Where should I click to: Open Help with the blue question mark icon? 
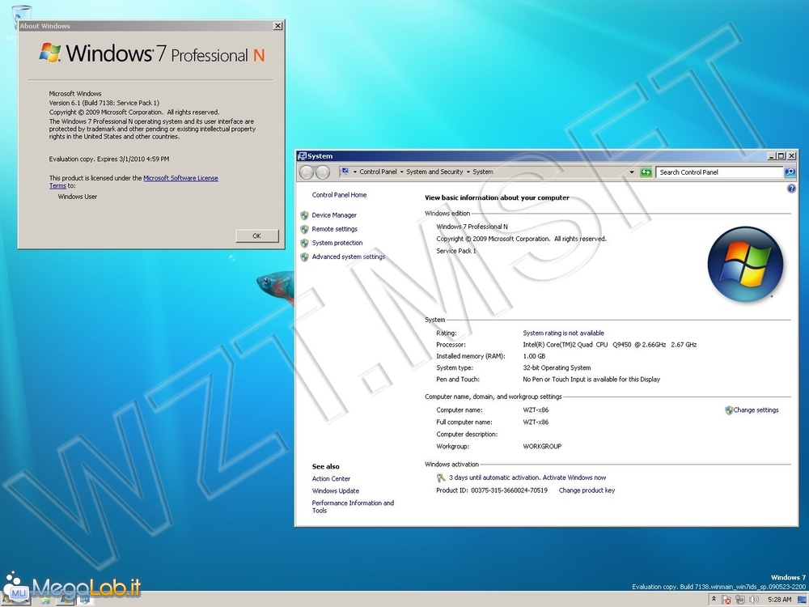tap(791, 189)
